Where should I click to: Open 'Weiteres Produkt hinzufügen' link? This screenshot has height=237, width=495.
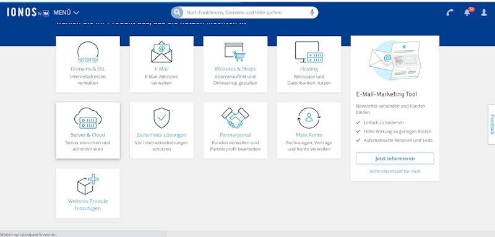coord(88,205)
